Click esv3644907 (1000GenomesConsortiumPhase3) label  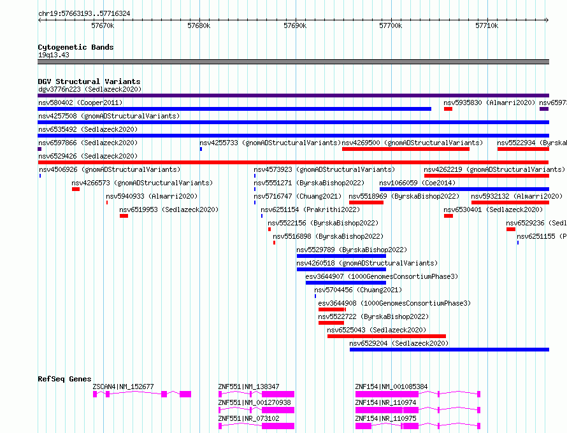pos(382,276)
